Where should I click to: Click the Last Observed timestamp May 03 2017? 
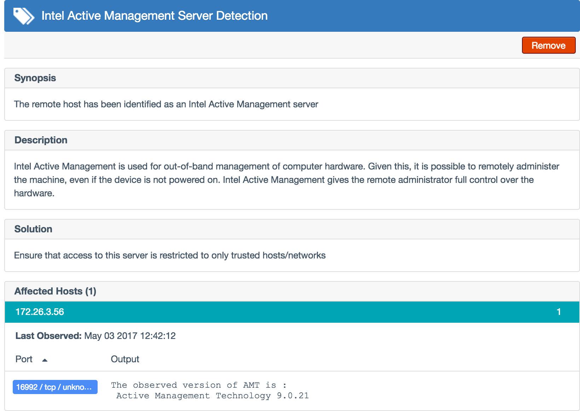click(x=130, y=336)
